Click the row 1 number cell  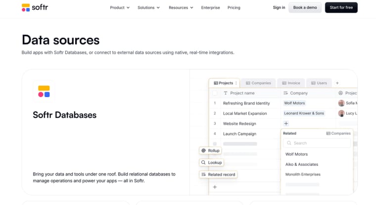point(215,103)
